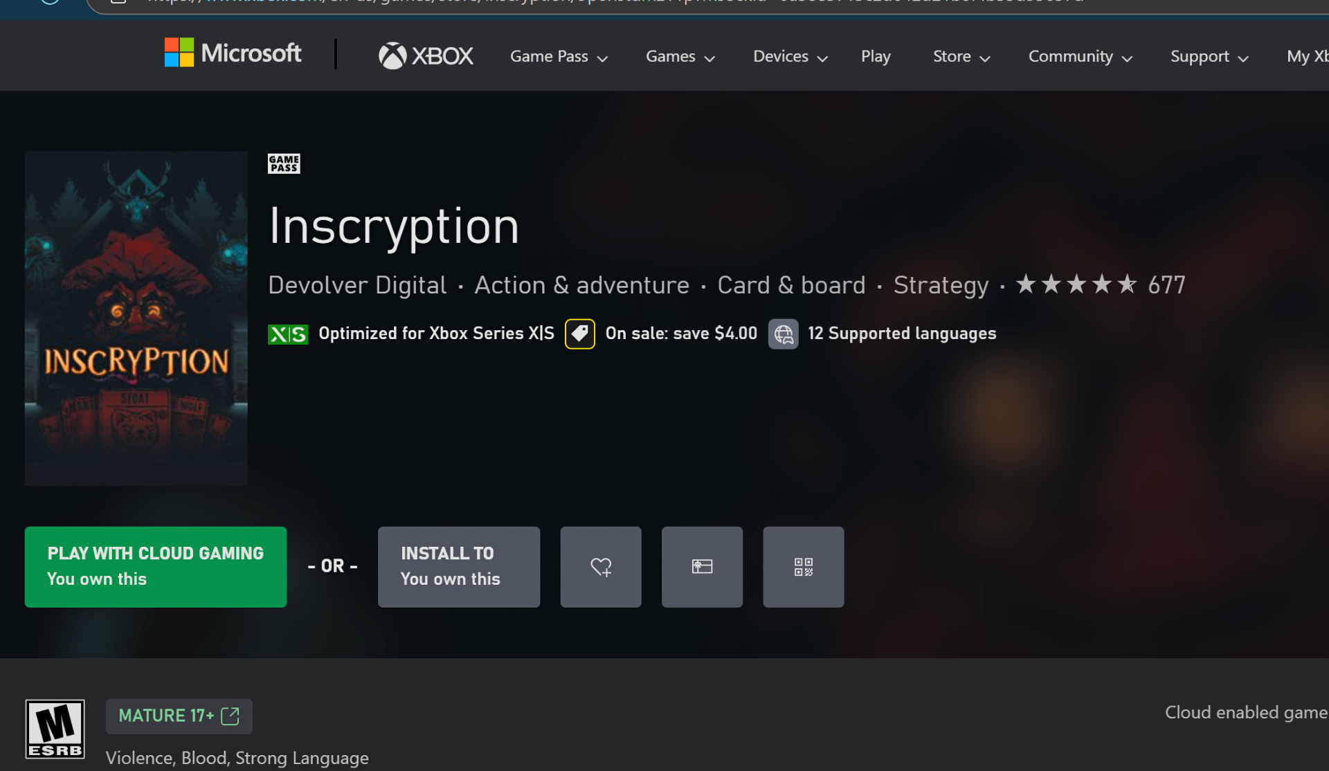Click the 'Cloud enabled game' label
This screenshot has height=771, width=1329.
pos(1246,713)
